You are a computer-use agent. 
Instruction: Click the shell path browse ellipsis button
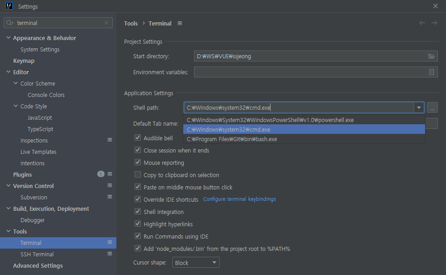pos(432,108)
